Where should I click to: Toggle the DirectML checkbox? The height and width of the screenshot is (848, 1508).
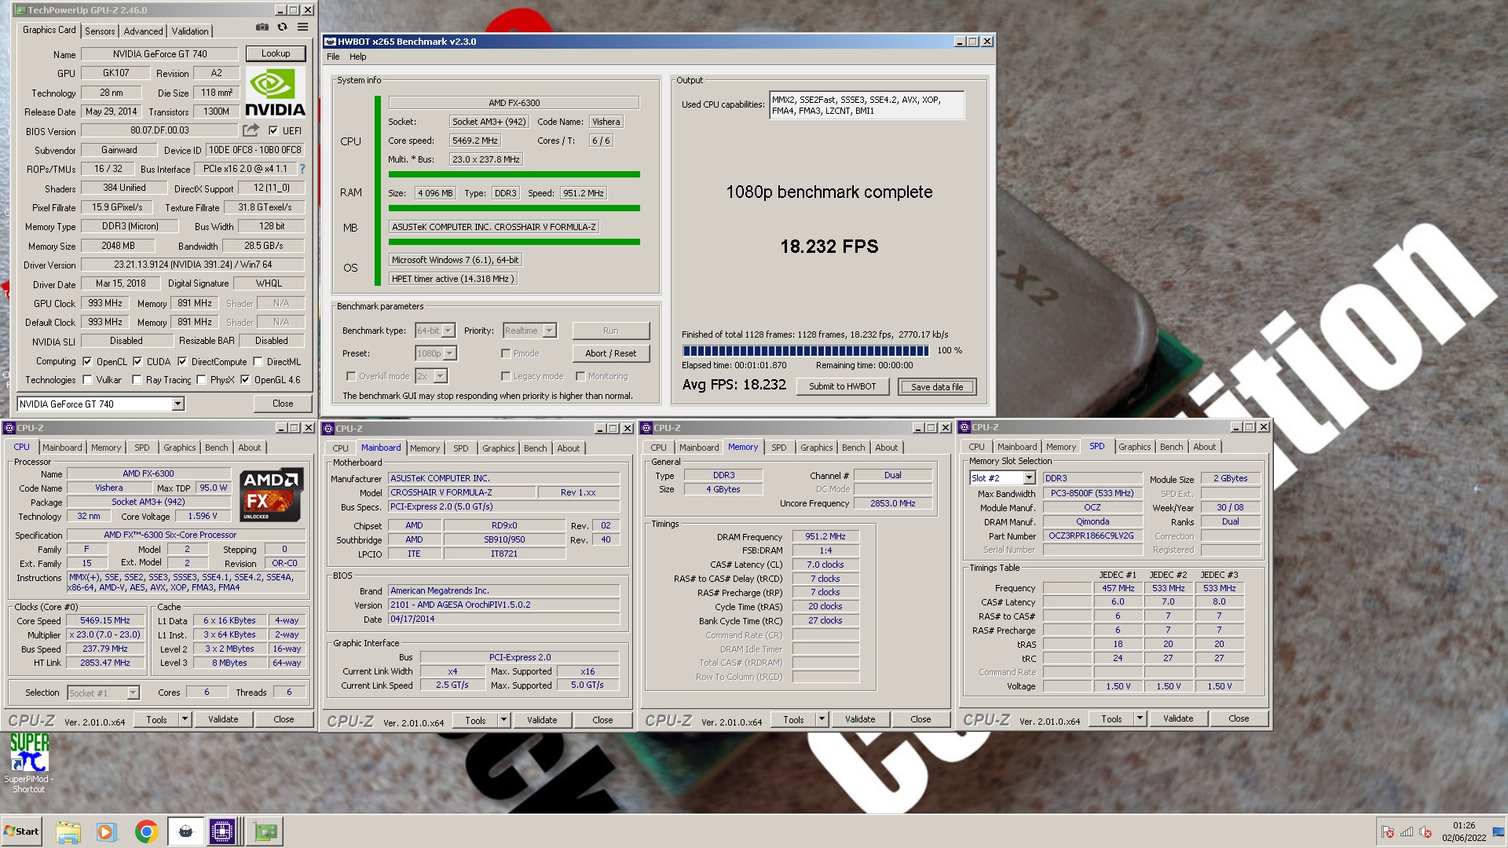coord(258,362)
